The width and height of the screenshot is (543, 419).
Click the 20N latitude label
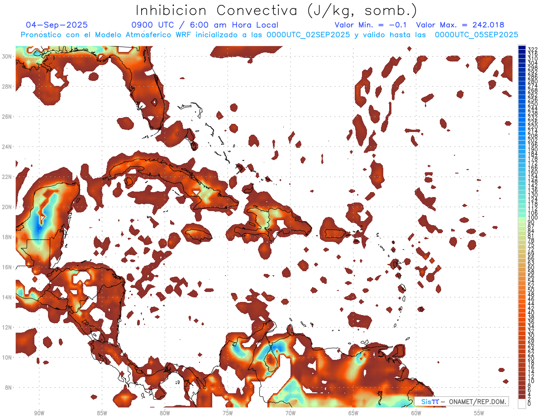tap(8, 207)
